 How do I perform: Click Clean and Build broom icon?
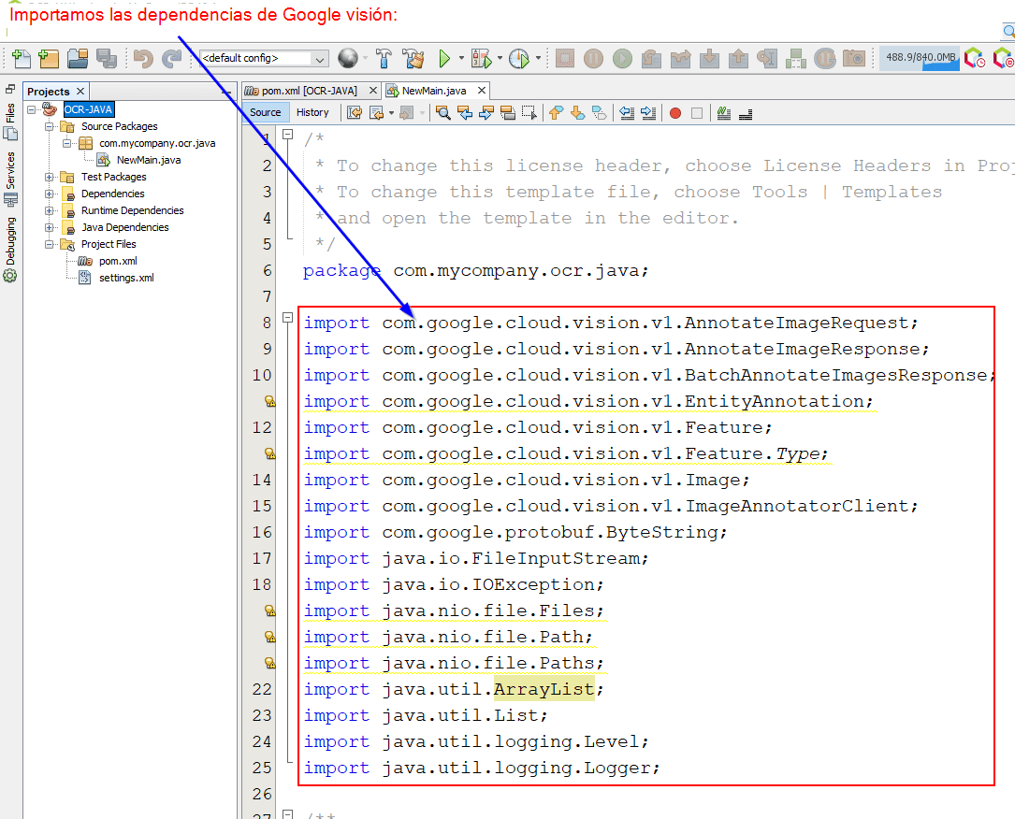[413, 59]
